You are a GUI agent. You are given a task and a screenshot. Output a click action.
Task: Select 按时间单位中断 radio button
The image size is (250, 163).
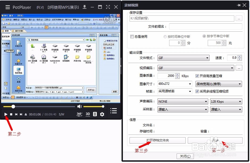(165, 37)
